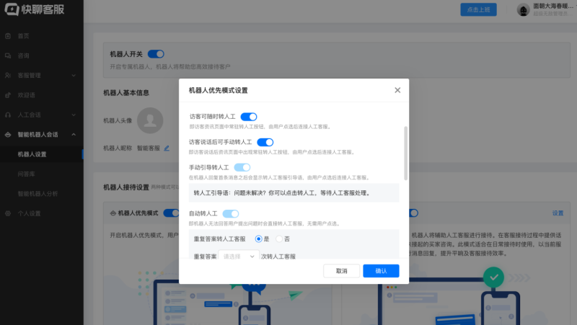Select 否 for 重复答案转人工客服
This screenshot has height=325, width=577.
tap(279, 239)
